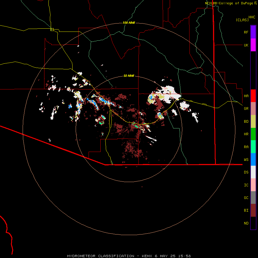The image size is (258, 258).
Task: Click the bright green RA legend color
Action: point(253,147)
